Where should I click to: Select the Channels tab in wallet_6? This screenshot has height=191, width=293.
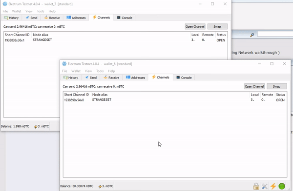click(x=161, y=77)
